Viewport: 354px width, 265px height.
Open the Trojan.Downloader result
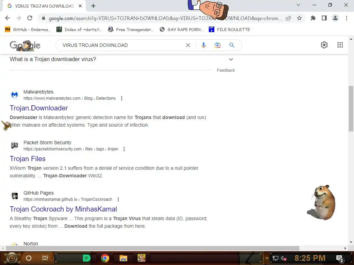click(x=39, y=108)
